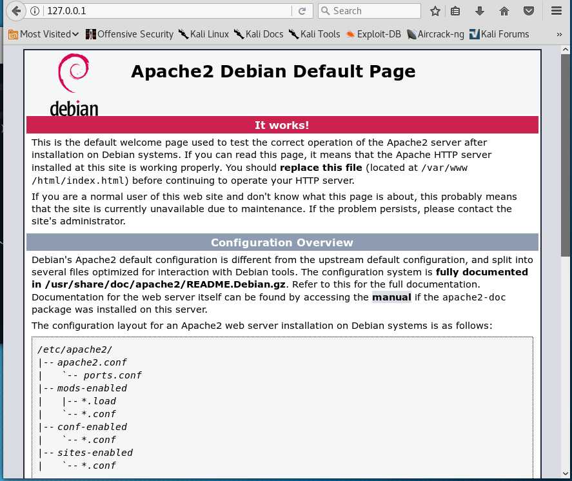
Task: Click the search magnifier icon
Action: 326,11
